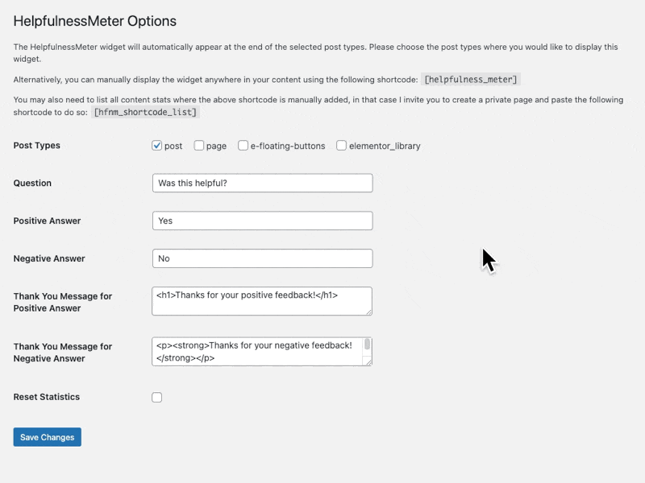
Task: Click the negative thank you message textarea
Action: [x=257, y=352]
